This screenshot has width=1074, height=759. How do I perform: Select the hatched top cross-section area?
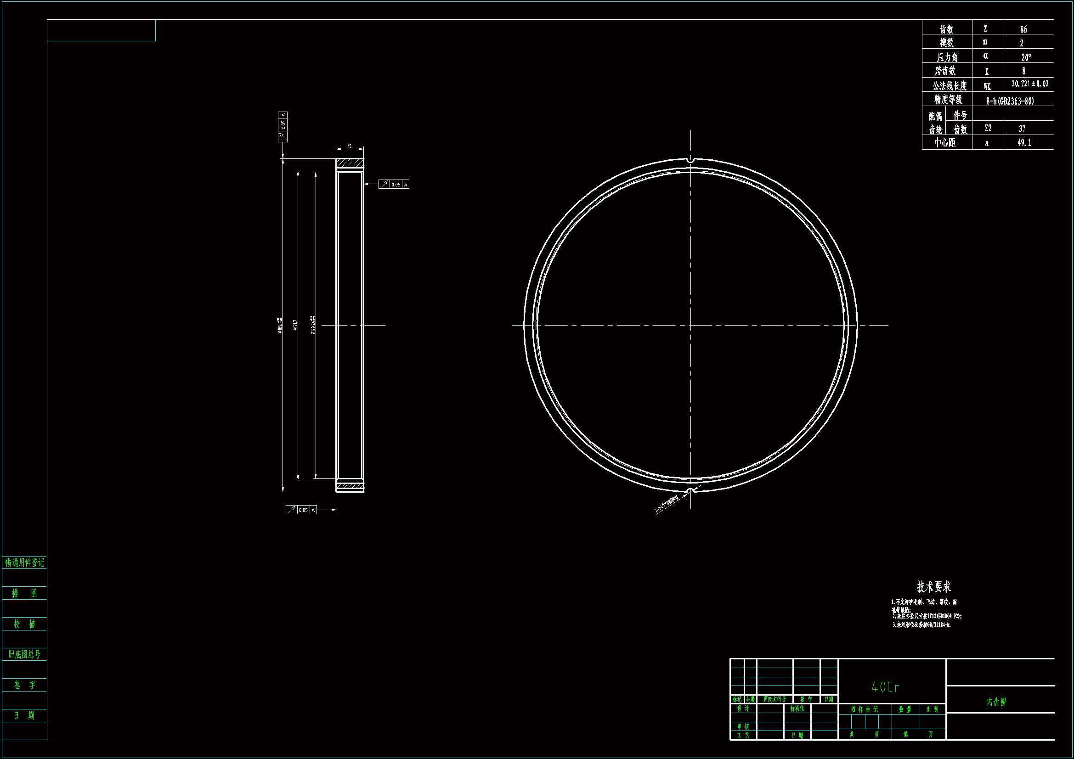tap(350, 163)
